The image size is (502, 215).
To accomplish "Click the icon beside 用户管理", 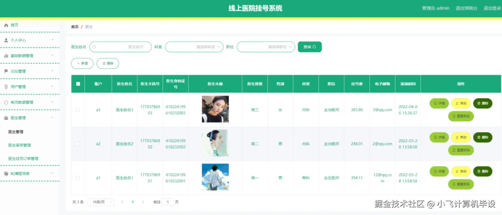I will [x=6, y=87].
